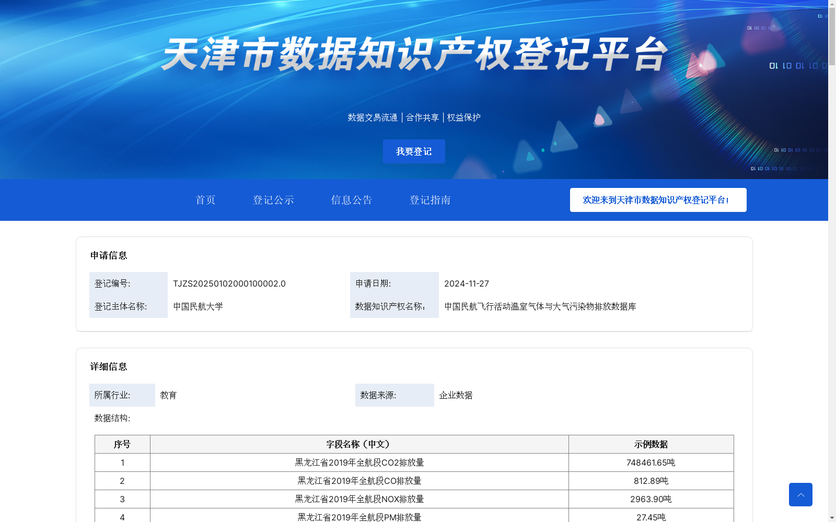The height and width of the screenshot is (522, 836).
Task: Click title 中国民航飞行活动温室气体与大气污染物排放数据库
Action: 540,306
